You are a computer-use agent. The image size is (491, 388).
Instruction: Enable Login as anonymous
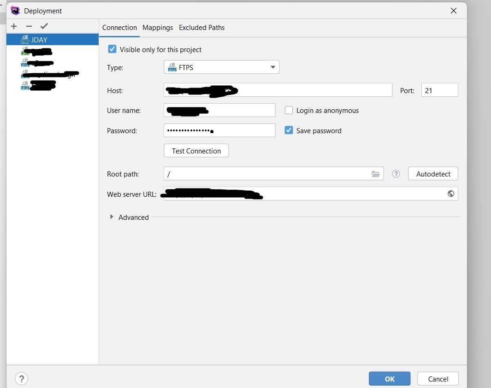(x=289, y=110)
